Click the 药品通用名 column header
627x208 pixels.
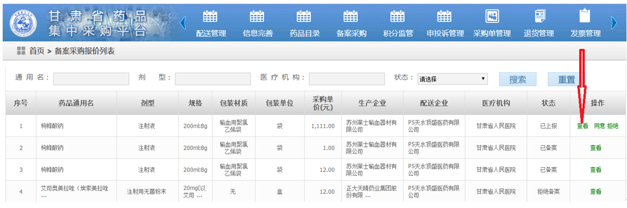pos(76,103)
